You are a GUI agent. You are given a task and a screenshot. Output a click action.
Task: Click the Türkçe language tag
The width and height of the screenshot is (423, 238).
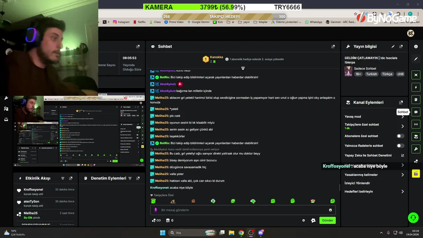(x=387, y=74)
